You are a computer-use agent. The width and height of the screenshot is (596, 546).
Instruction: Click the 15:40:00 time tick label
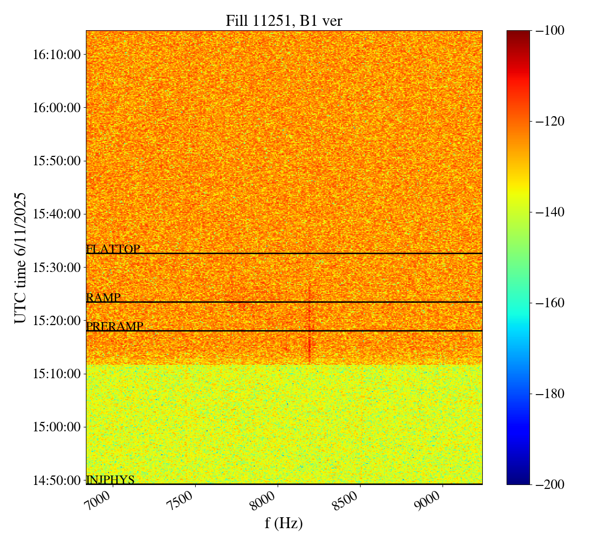57,214
